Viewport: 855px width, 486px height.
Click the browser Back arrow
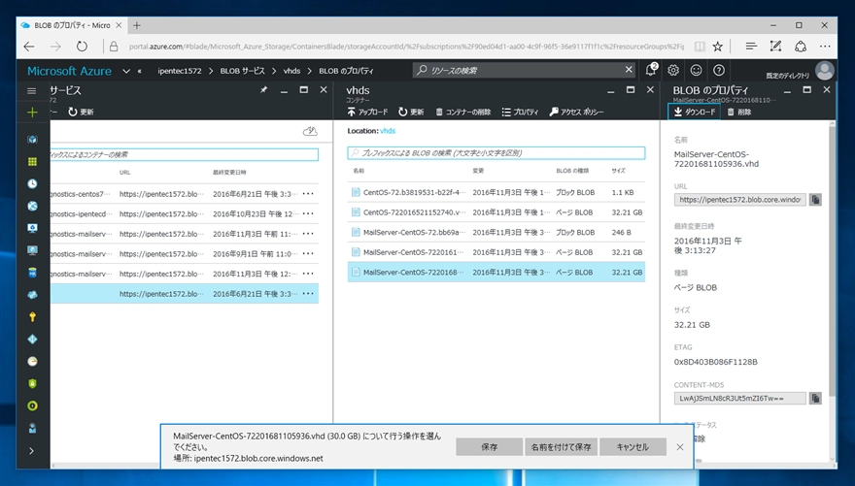point(29,47)
